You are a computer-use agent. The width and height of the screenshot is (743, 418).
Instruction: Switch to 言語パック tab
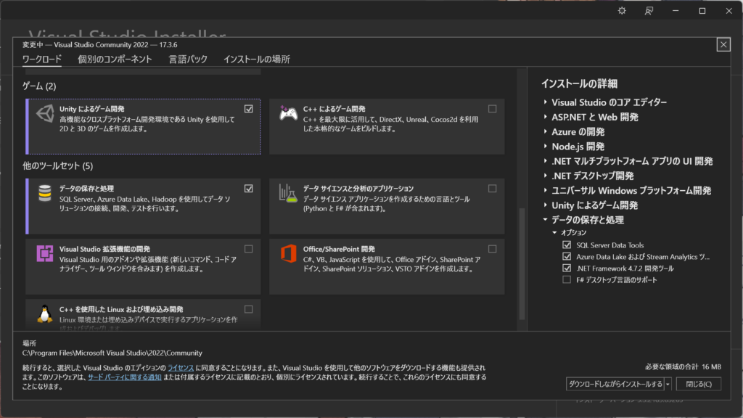(x=188, y=60)
